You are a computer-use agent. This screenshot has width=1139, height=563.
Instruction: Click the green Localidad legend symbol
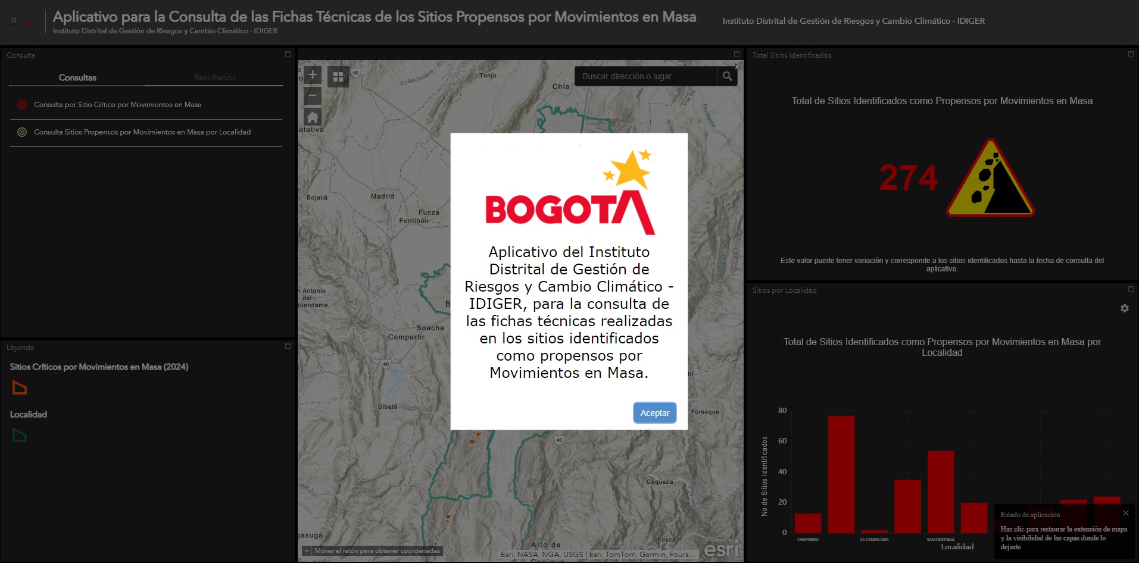point(20,436)
